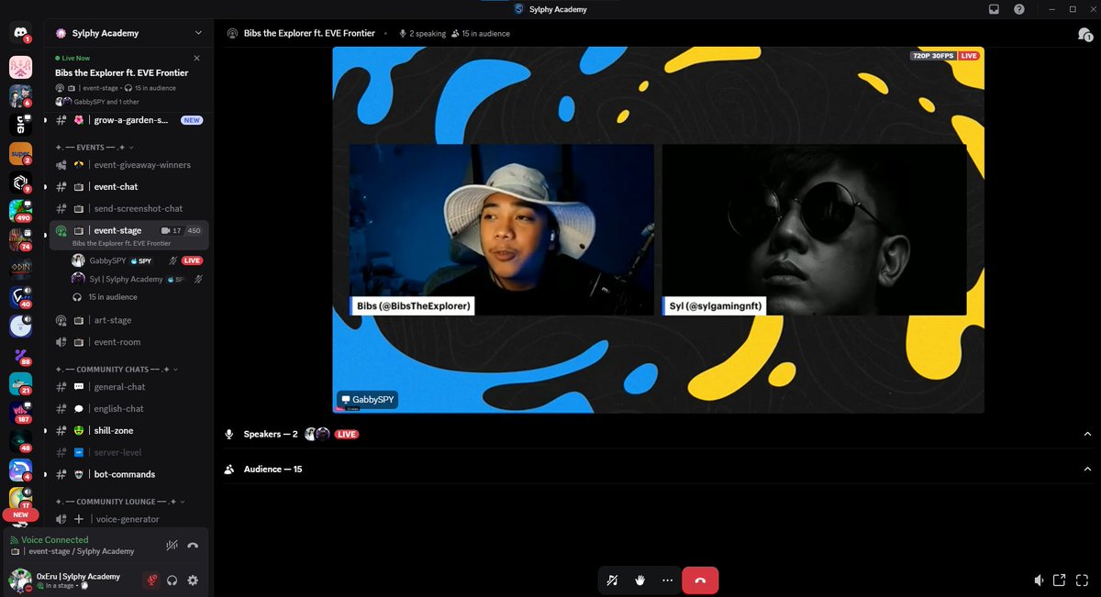This screenshot has width=1101, height=597.
Task: Click the GabbySPY stream label on video
Action: tap(368, 400)
